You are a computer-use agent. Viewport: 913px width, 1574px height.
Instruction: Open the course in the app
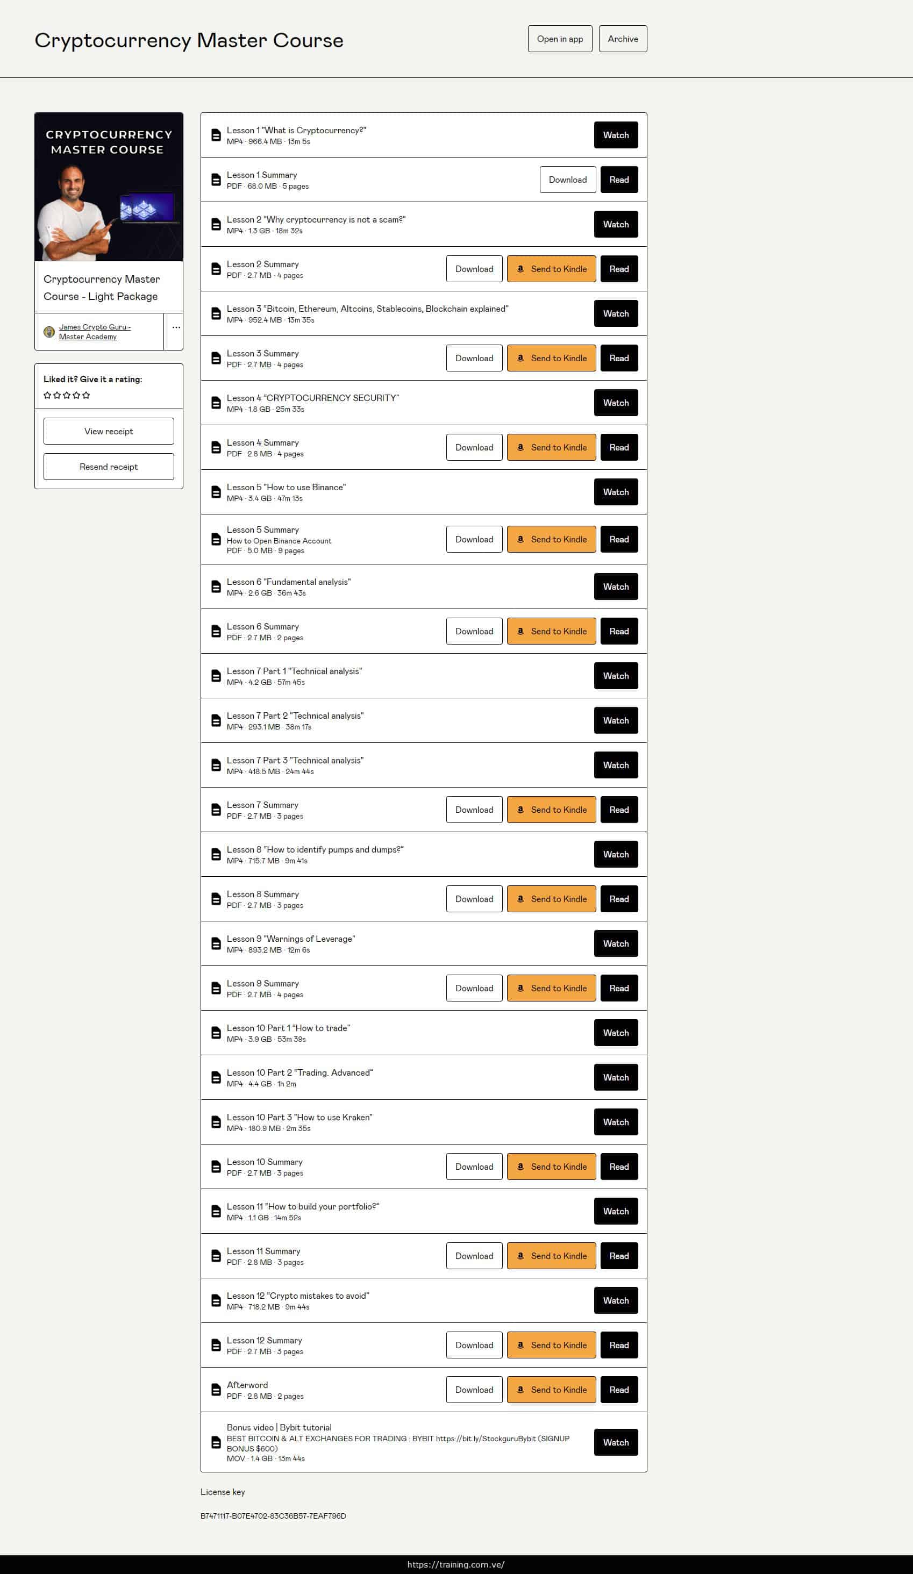[559, 39]
